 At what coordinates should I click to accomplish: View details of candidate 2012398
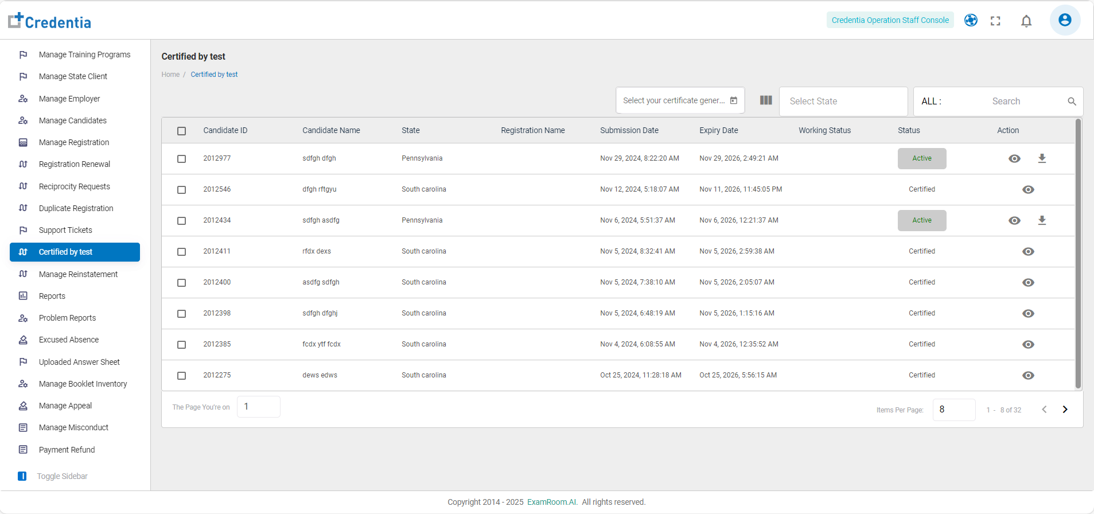1028,313
